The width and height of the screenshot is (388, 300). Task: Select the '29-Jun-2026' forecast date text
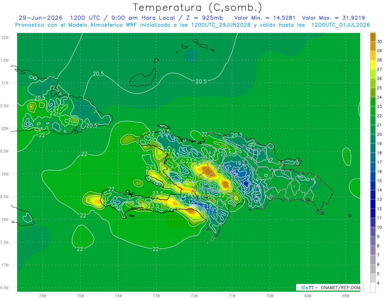click(x=41, y=18)
